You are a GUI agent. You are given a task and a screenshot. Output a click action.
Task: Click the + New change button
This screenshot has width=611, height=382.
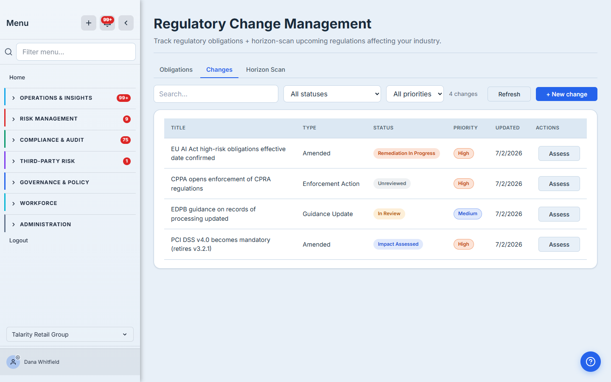tap(566, 94)
